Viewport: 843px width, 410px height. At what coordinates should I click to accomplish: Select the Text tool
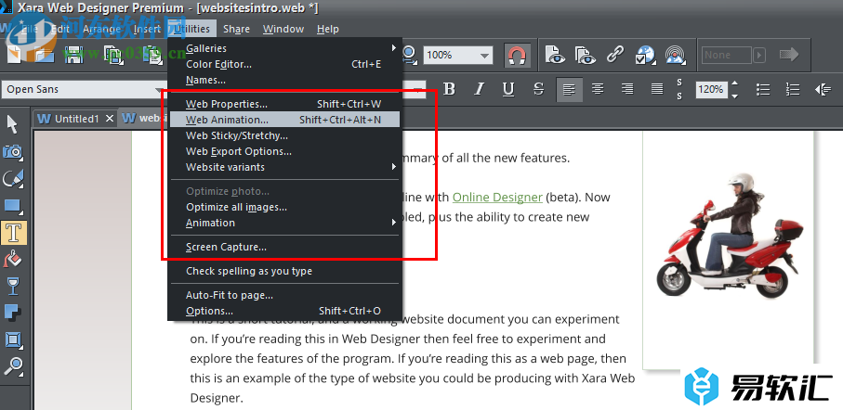13,233
